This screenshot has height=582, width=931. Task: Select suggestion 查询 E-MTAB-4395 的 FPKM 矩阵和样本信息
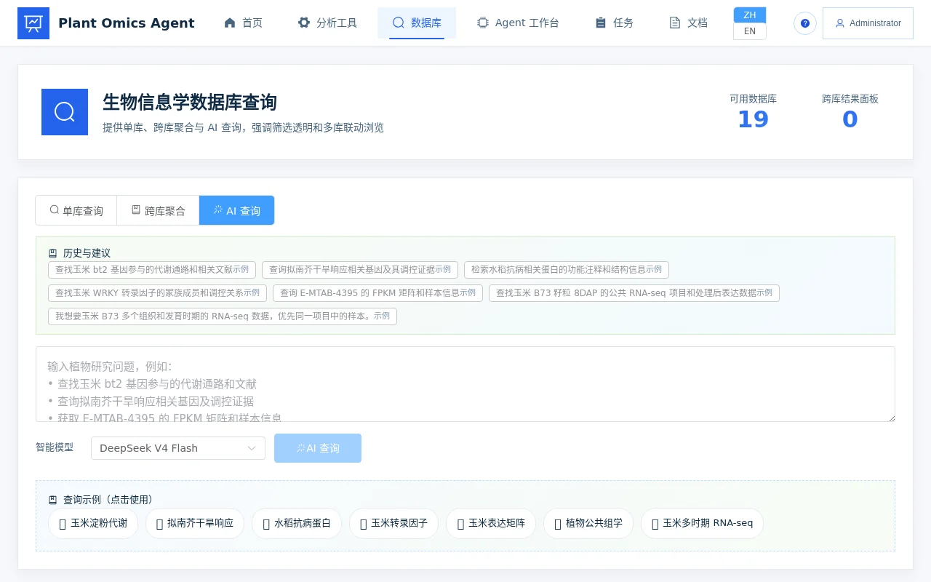tap(377, 293)
